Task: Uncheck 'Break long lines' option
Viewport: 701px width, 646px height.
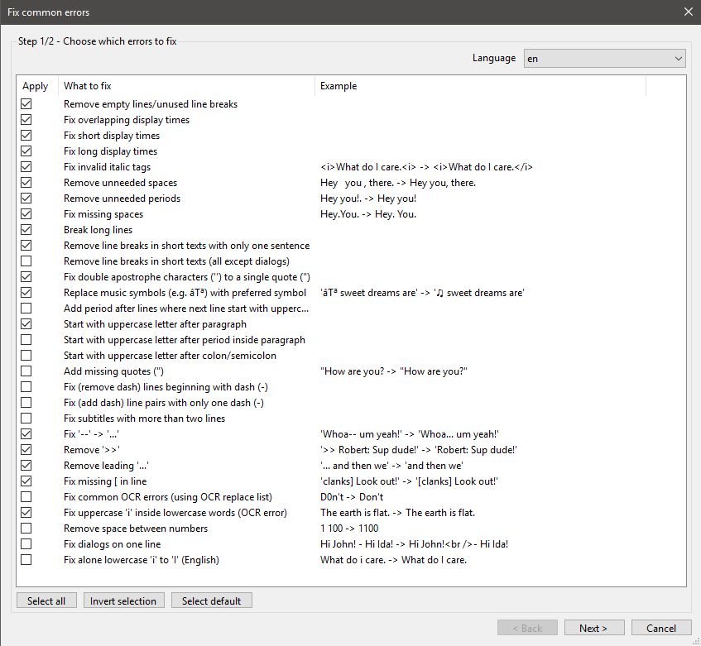Action: [x=26, y=230]
